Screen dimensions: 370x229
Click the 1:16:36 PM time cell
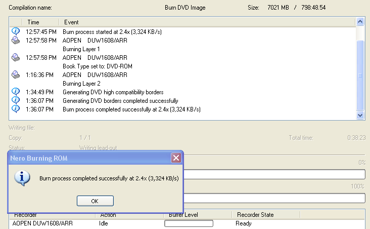39,75
